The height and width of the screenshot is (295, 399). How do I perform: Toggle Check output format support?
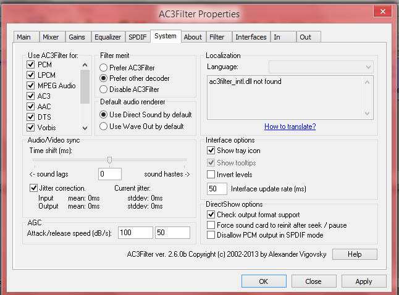tap(211, 215)
